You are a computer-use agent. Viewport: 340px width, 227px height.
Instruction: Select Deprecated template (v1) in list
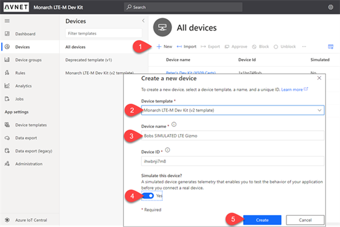click(x=90, y=60)
